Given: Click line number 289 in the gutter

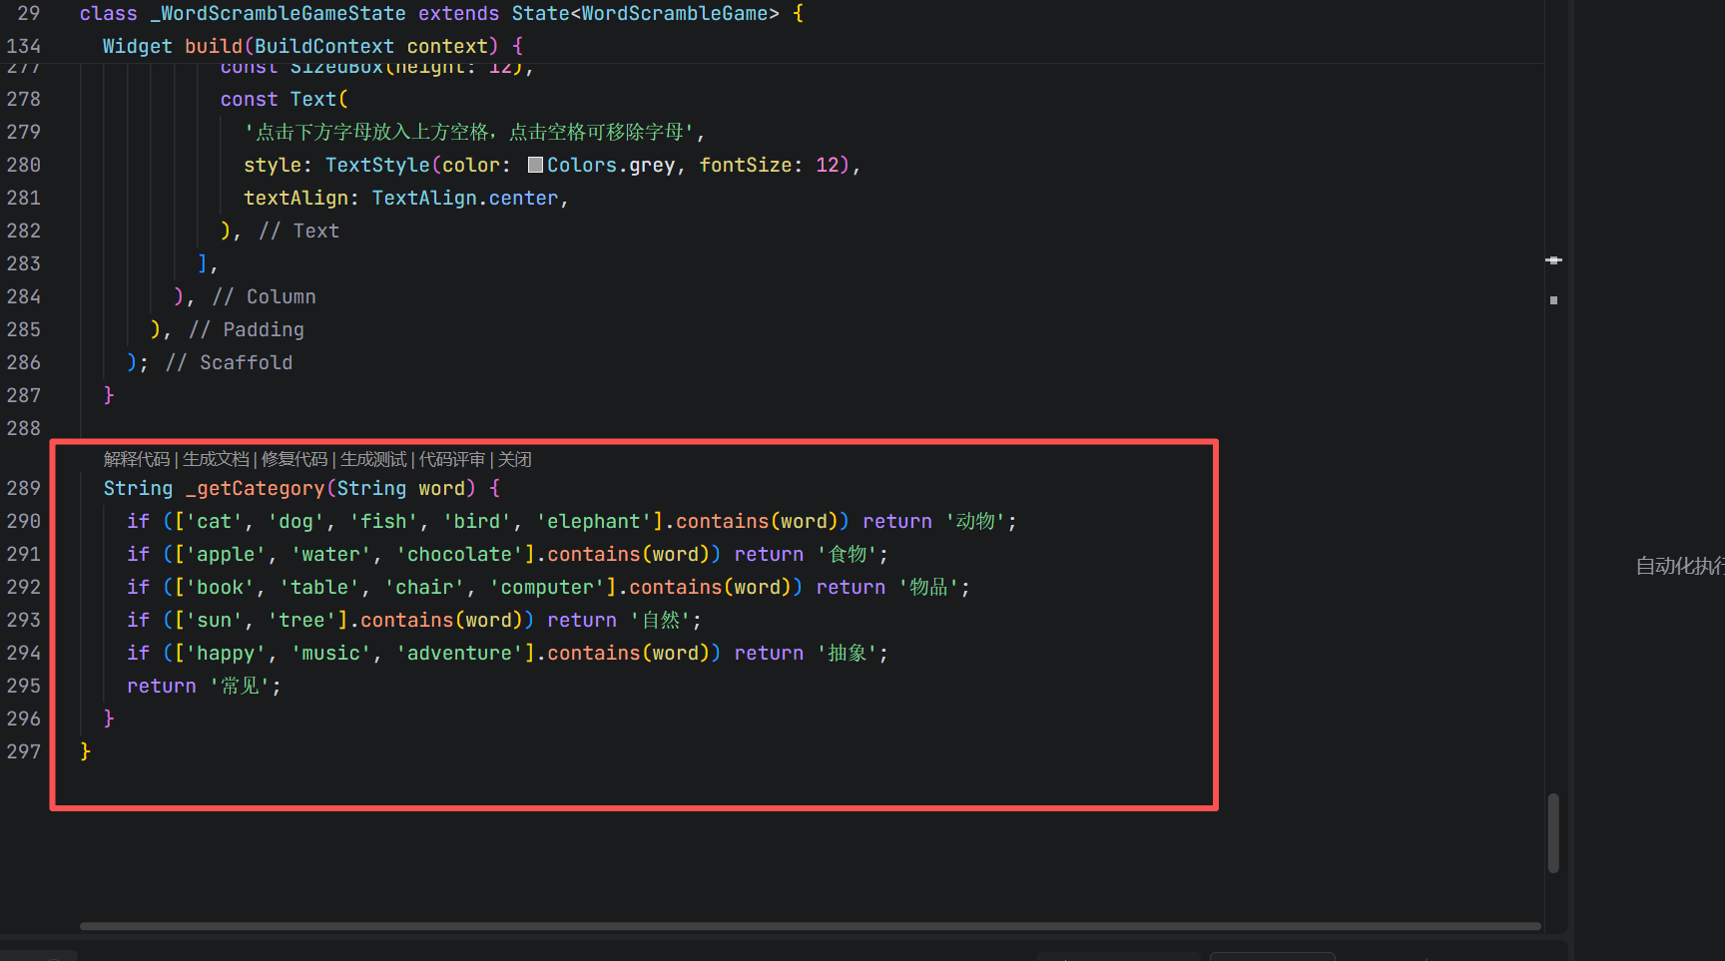Looking at the screenshot, I should 24,488.
